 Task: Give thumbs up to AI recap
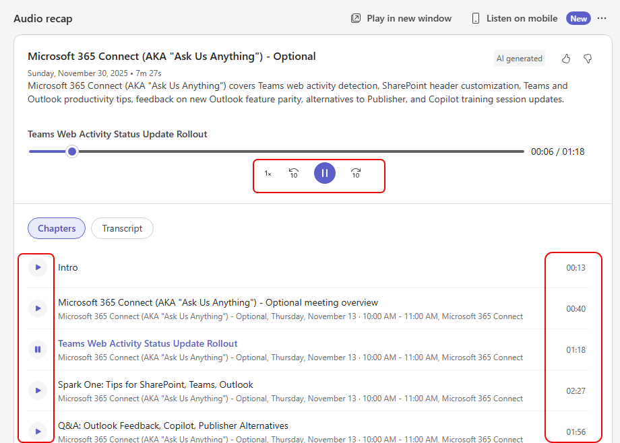(566, 59)
